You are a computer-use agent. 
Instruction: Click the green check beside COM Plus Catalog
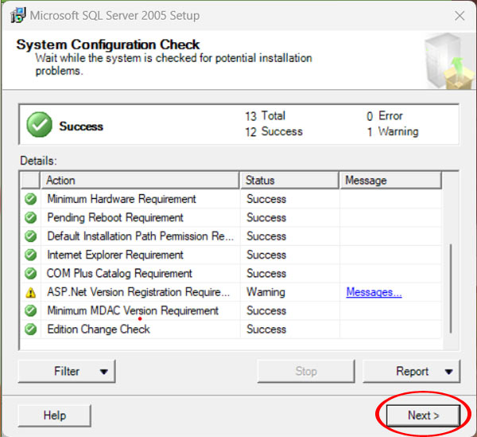pos(31,274)
